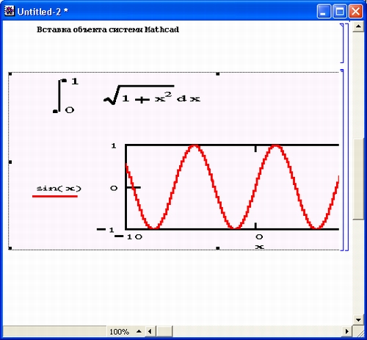Click the vertical scrollbar down arrow

(359, 320)
